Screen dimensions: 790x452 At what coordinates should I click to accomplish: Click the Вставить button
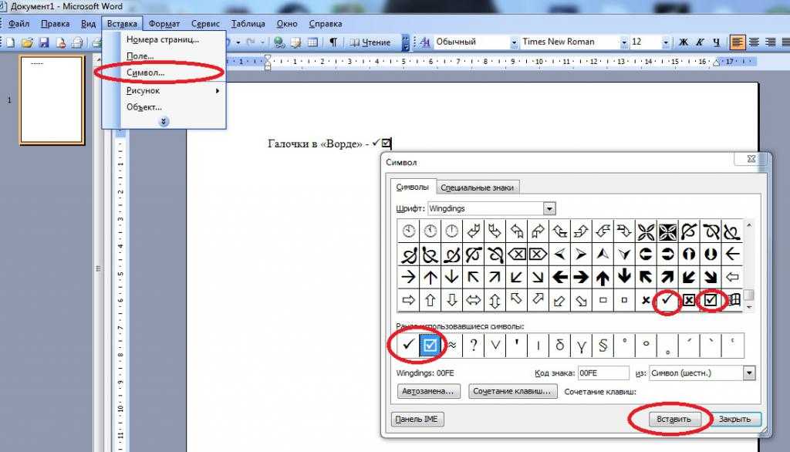click(x=674, y=419)
